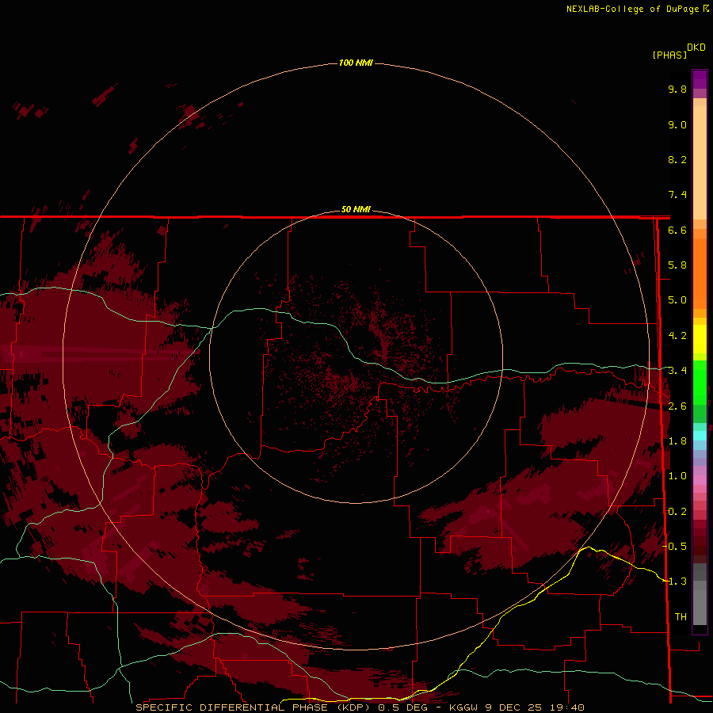The image size is (713, 713).
Task: Click the 8.2 legend value
Action: 677,159
